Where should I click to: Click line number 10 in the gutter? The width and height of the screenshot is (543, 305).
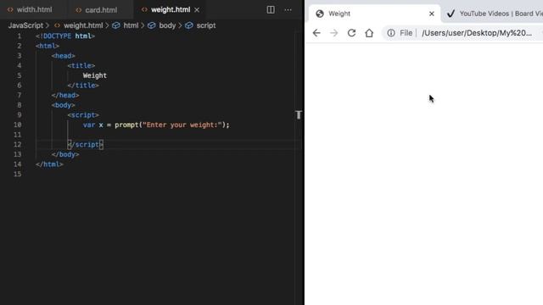click(x=18, y=125)
